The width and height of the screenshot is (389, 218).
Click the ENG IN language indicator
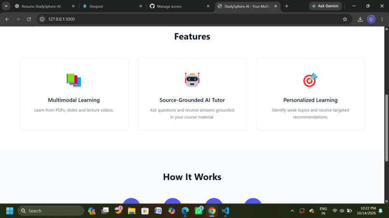coord(323,211)
